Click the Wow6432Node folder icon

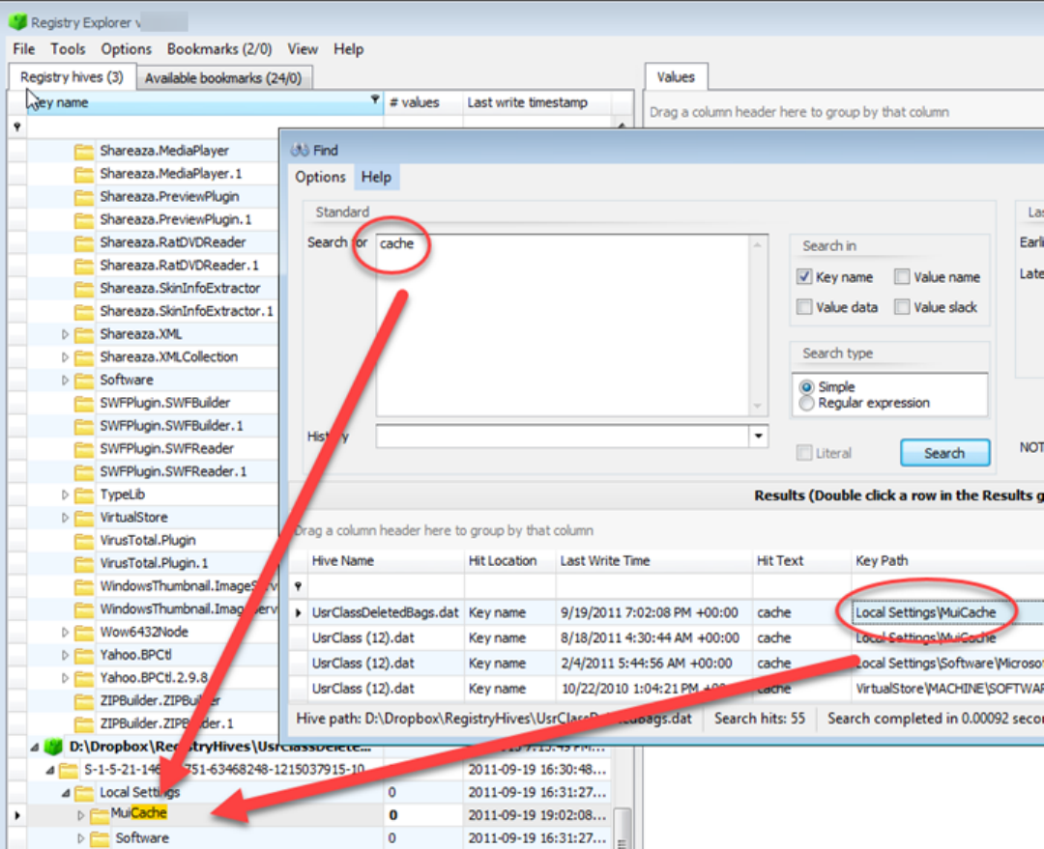click(84, 632)
